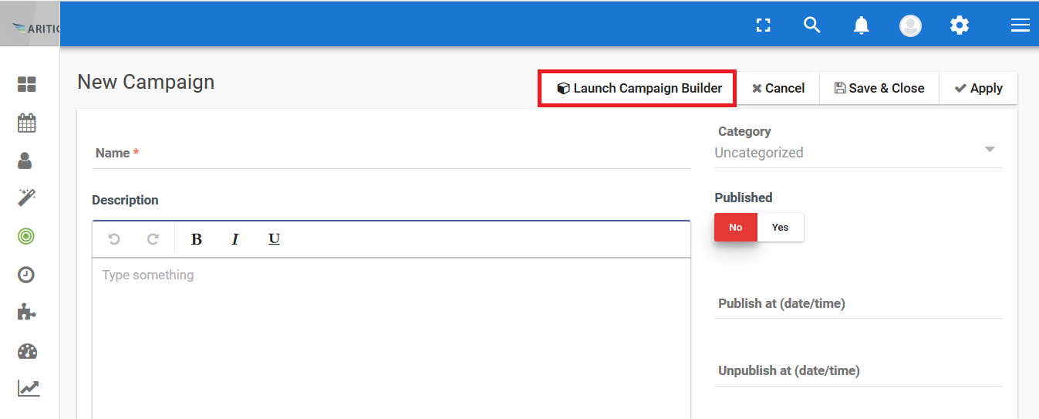Image resolution: width=1039 pixels, height=419 pixels.
Task: Click the notifications bell icon
Action: [862, 25]
